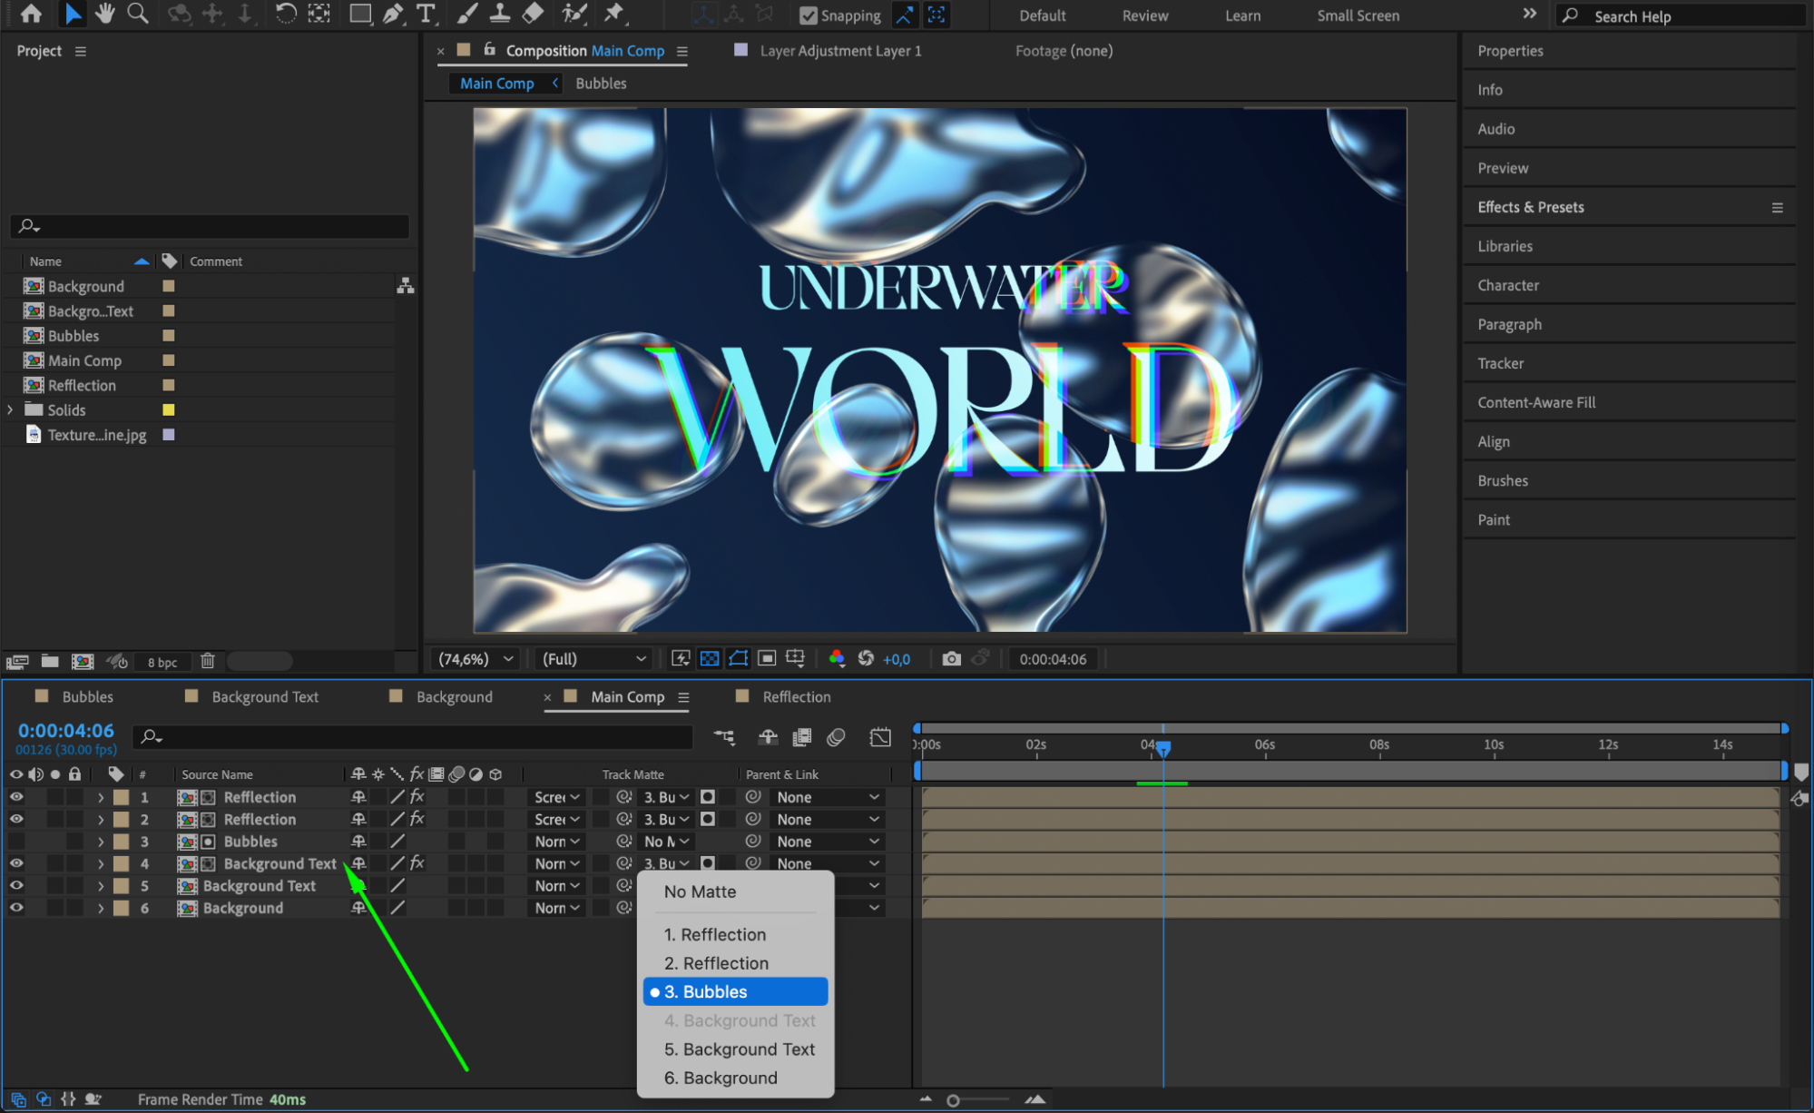Take snapshot with camera icon
The height and width of the screenshot is (1113, 1814).
[951, 659]
